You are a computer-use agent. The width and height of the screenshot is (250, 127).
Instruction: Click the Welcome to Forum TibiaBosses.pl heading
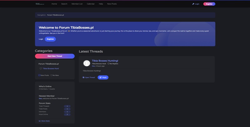point(66,28)
